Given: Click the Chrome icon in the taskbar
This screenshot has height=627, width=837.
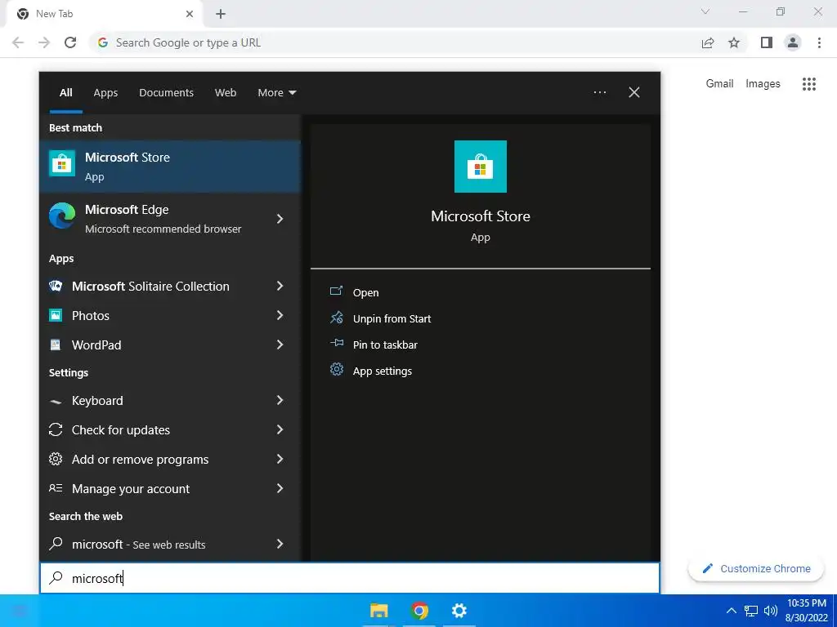Looking at the screenshot, I should [x=419, y=611].
